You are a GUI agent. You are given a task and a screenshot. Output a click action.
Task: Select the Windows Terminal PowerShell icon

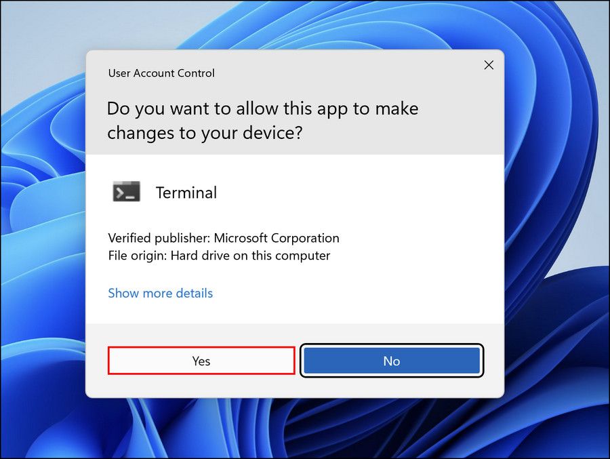[x=126, y=192]
